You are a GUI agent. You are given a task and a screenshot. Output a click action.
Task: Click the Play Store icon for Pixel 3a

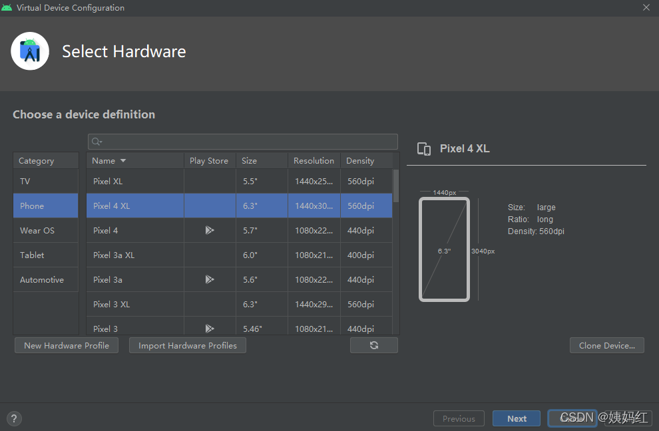(x=209, y=279)
